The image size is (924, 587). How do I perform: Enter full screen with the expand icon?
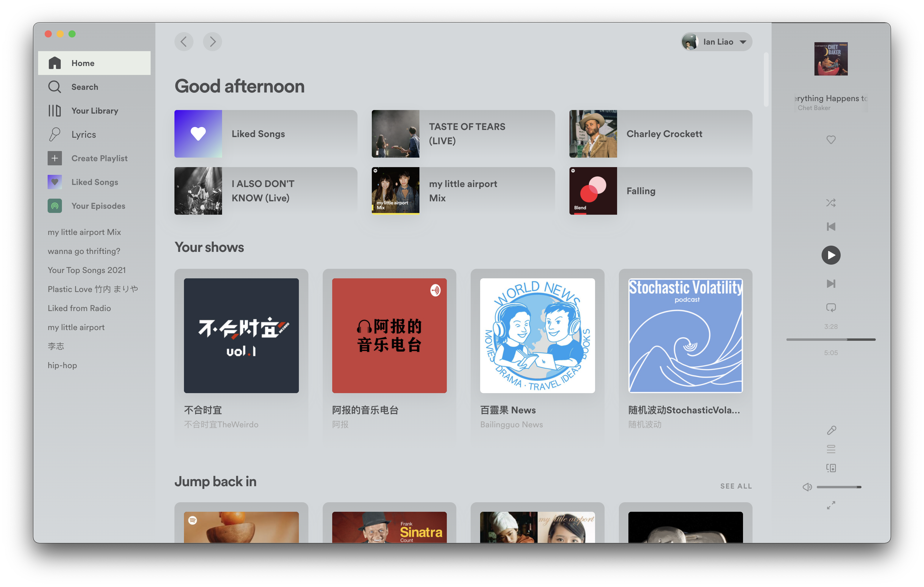click(x=831, y=505)
